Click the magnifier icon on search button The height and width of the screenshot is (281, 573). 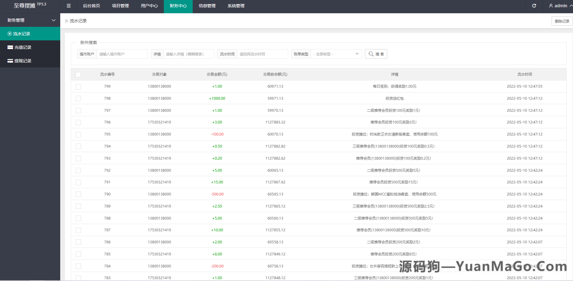(371, 54)
